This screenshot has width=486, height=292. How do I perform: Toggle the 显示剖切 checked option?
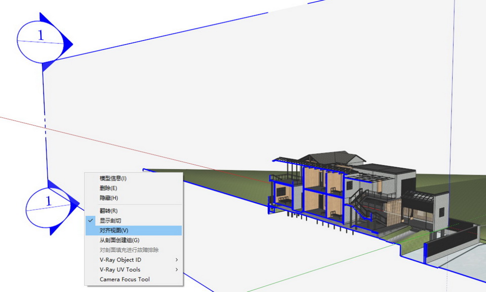[x=110, y=221]
